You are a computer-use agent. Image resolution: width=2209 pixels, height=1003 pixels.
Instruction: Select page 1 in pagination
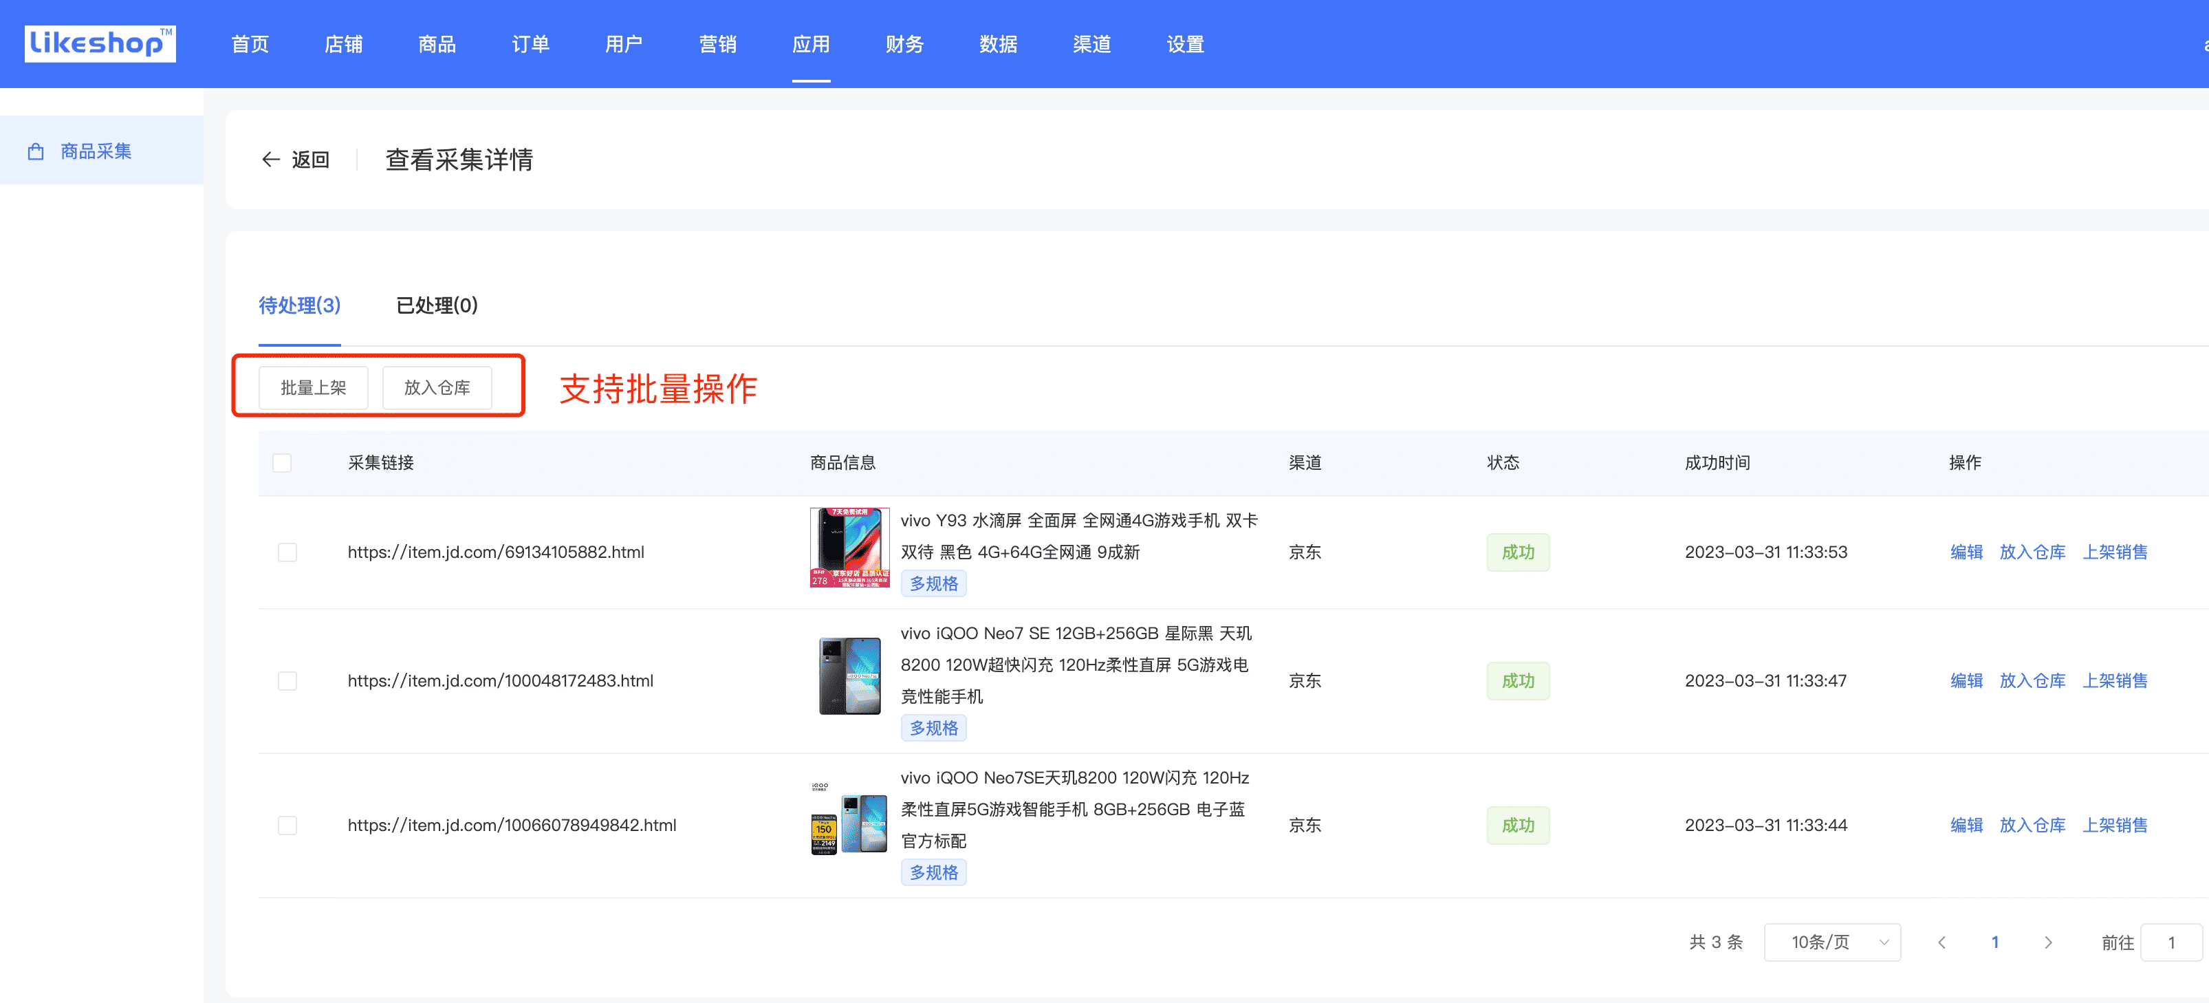pyautogui.click(x=1994, y=942)
